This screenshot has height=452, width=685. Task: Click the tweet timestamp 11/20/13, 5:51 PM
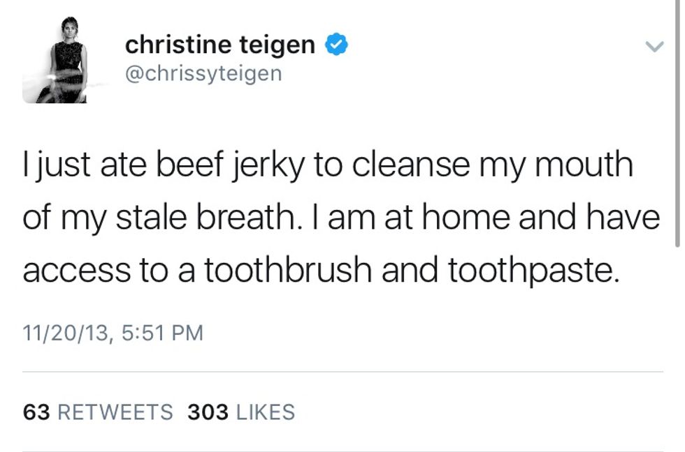click(113, 333)
